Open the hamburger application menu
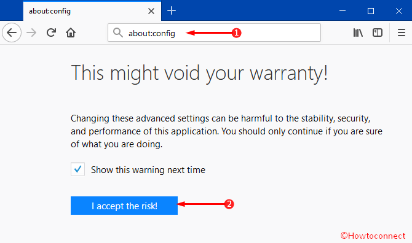412x243 pixels. tap(401, 33)
